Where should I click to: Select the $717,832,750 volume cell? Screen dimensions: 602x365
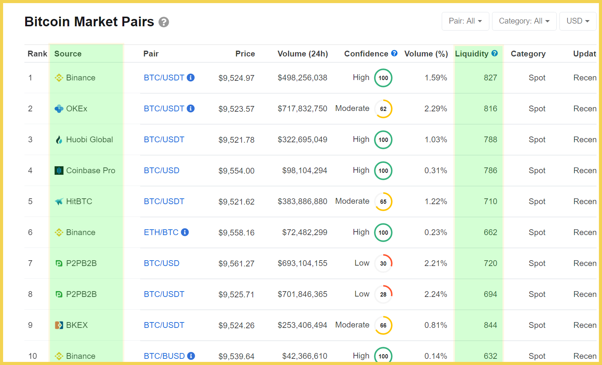[x=302, y=109]
